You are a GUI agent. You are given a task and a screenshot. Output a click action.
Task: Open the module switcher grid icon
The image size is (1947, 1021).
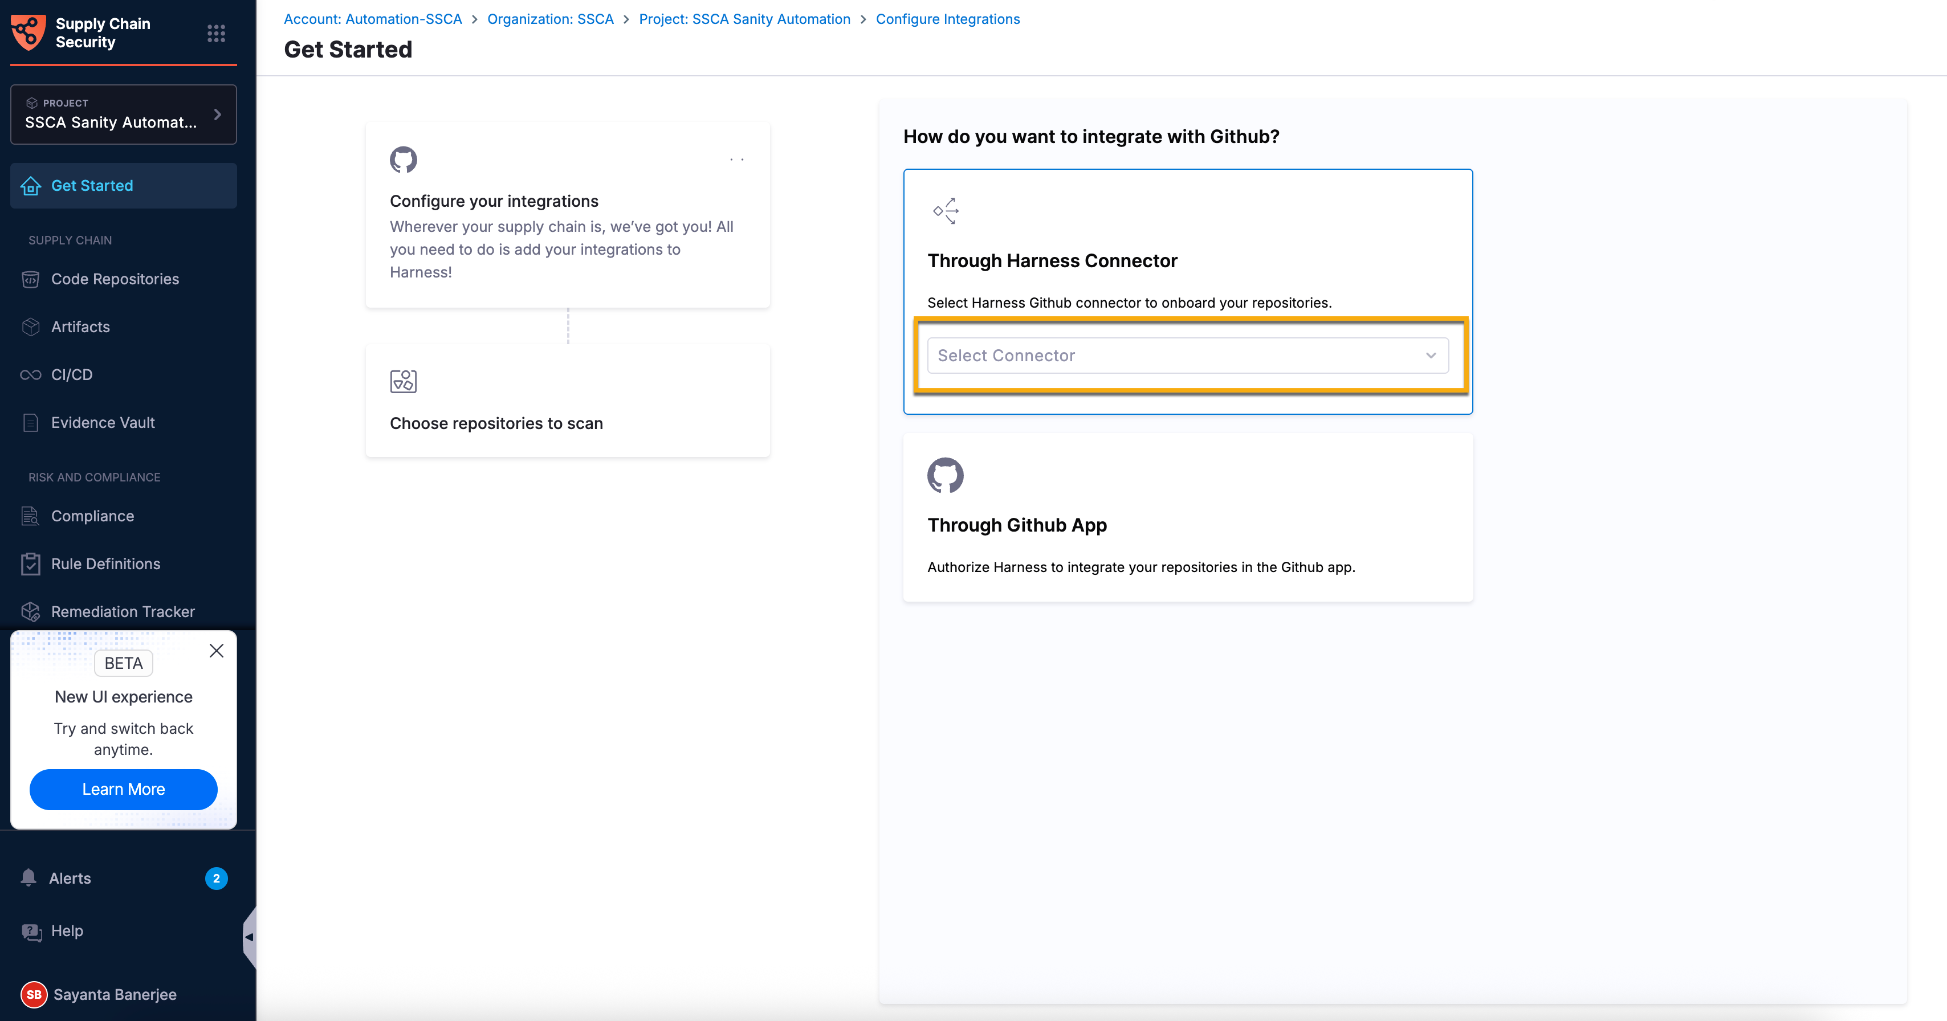216,33
